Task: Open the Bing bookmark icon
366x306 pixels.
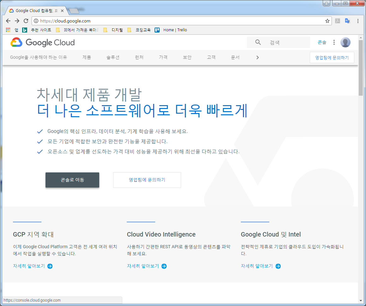Action: coord(25,30)
